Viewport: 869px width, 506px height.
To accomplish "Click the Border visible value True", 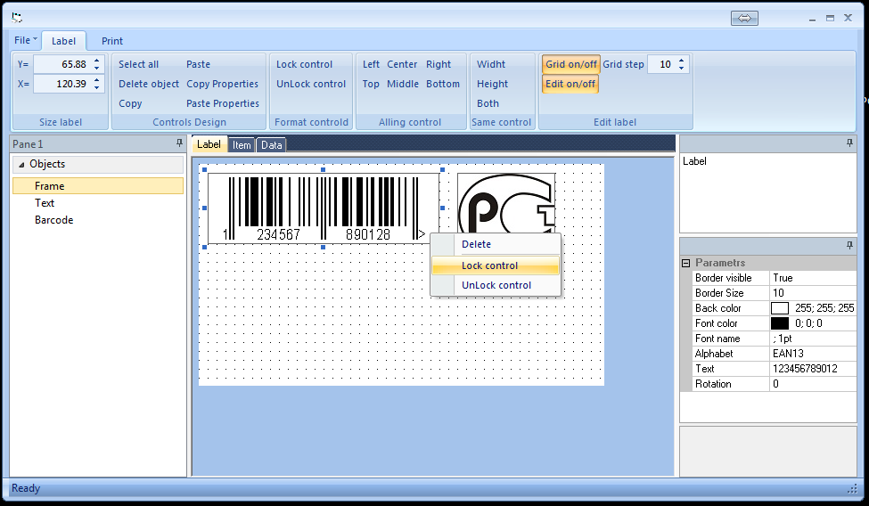I will pos(813,278).
